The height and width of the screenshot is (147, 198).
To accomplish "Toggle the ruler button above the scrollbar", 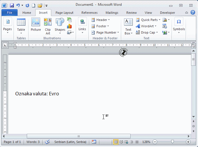I will [193, 45].
